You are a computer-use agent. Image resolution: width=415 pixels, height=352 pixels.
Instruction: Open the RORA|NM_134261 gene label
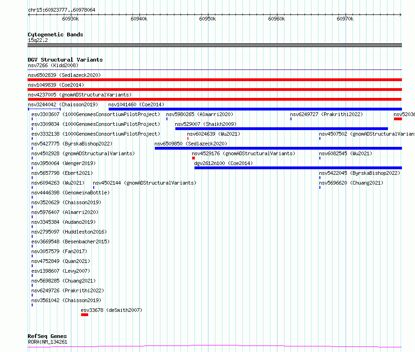pyautogui.click(x=48, y=342)
